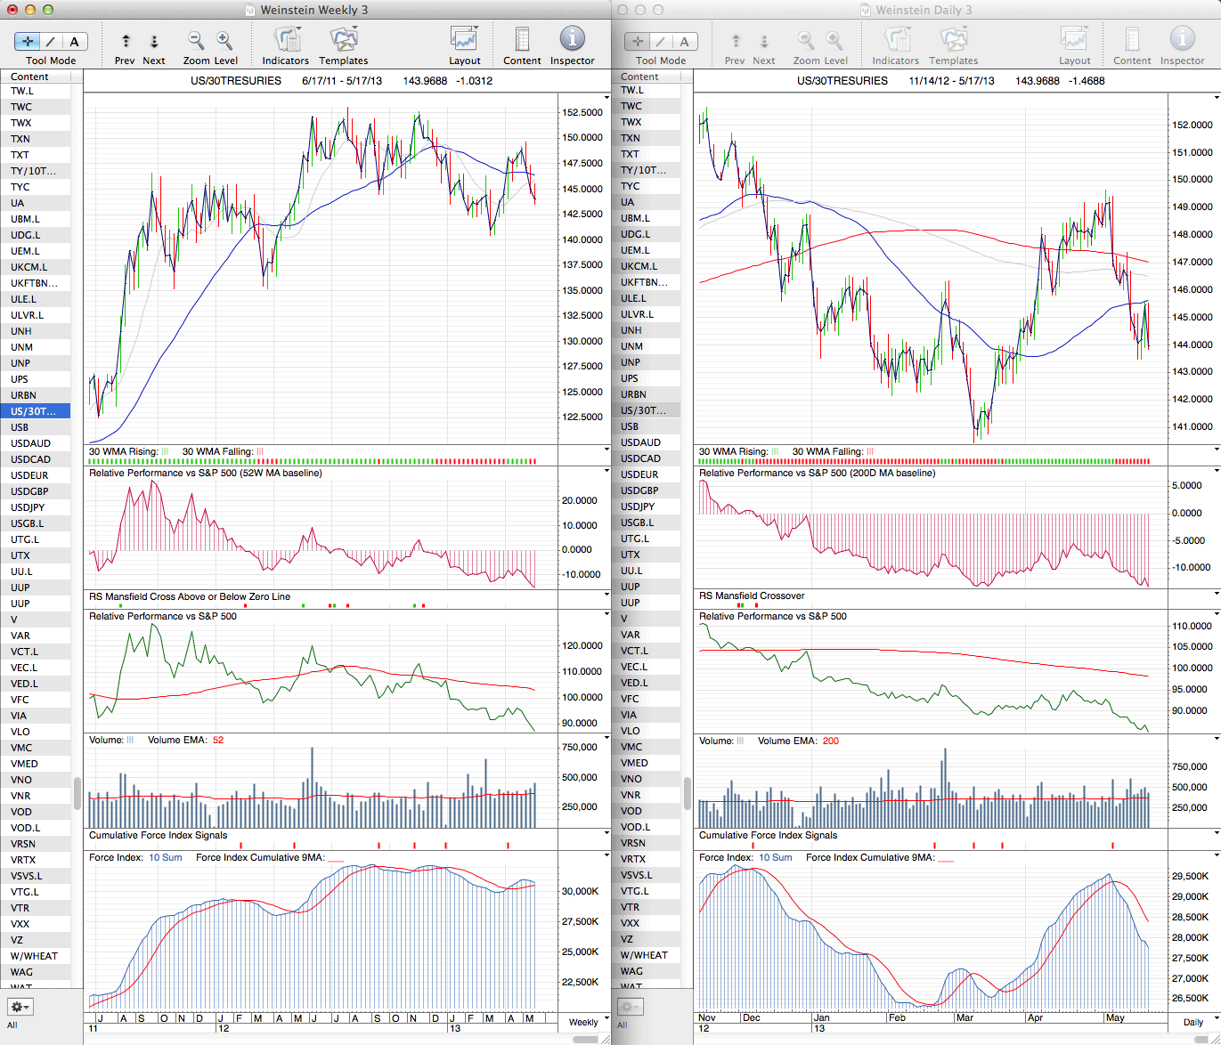The height and width of the screenshot is (1045, 1221).
Task: Select VXX in the weekly content list
Action: [20, 924]
